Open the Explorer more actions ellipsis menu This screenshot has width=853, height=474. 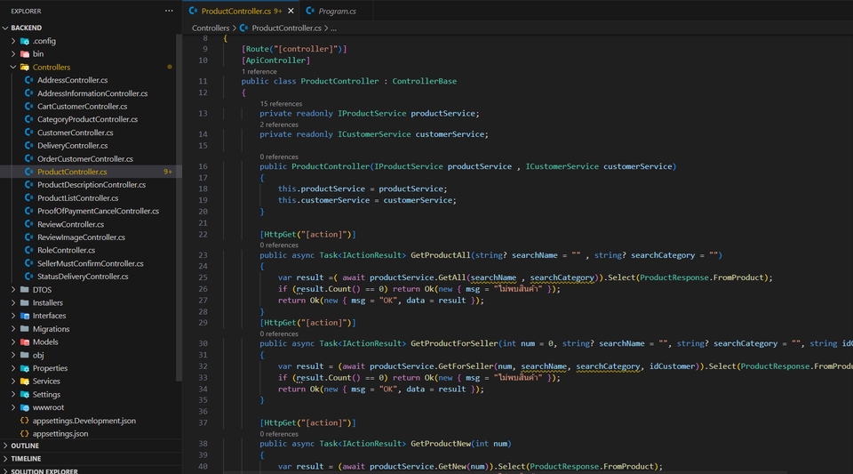click(x=169, y=11)
